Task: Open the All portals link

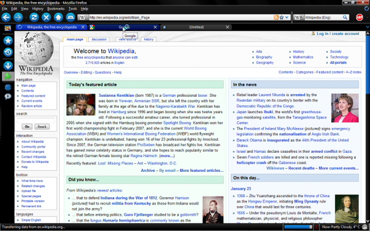Action: point(338,63)
